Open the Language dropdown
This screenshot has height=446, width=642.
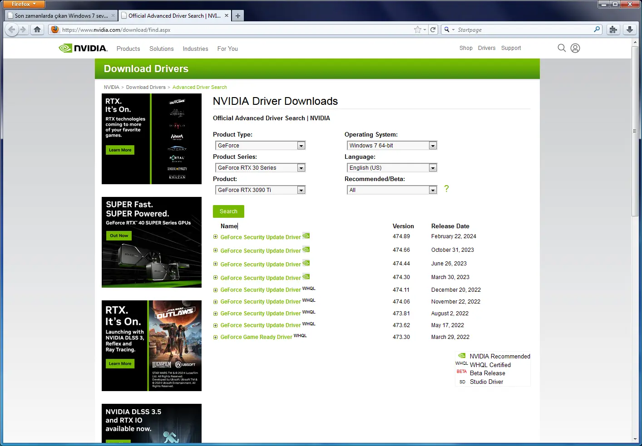392,168
